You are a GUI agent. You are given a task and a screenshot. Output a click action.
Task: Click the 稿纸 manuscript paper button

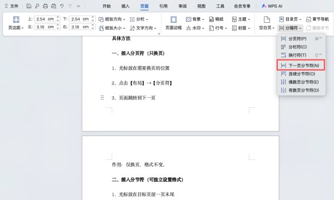click(216, 19)
